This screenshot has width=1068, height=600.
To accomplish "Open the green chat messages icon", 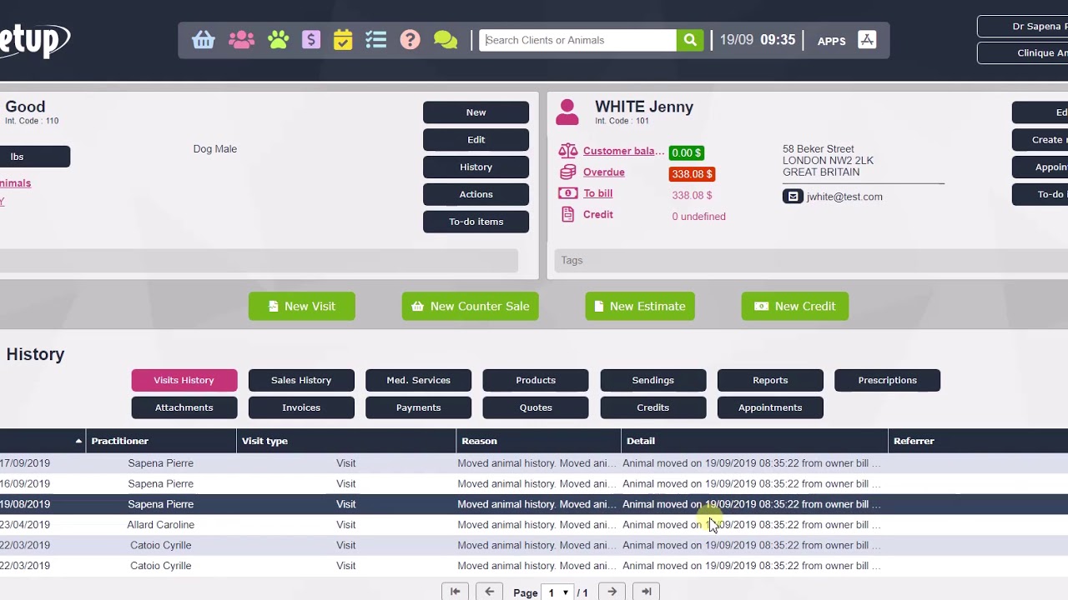I will 446,40.
